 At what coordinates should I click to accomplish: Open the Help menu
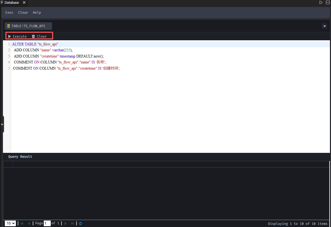(37, 13)
